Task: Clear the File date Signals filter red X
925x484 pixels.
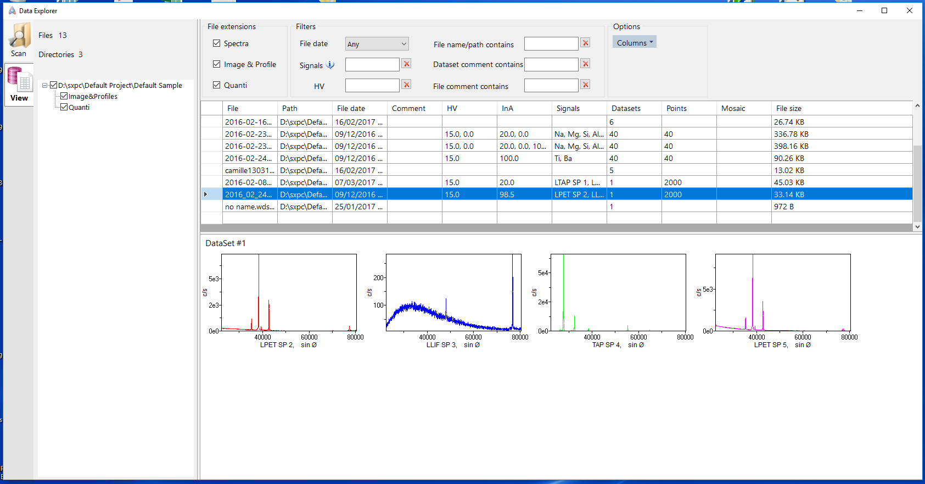Action: (x=406, y=64)
